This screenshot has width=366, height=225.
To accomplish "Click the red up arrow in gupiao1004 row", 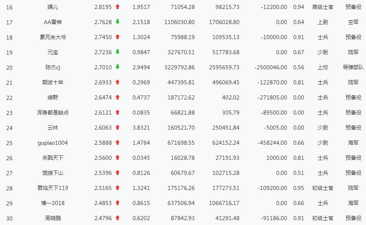I will coord(118,142).
